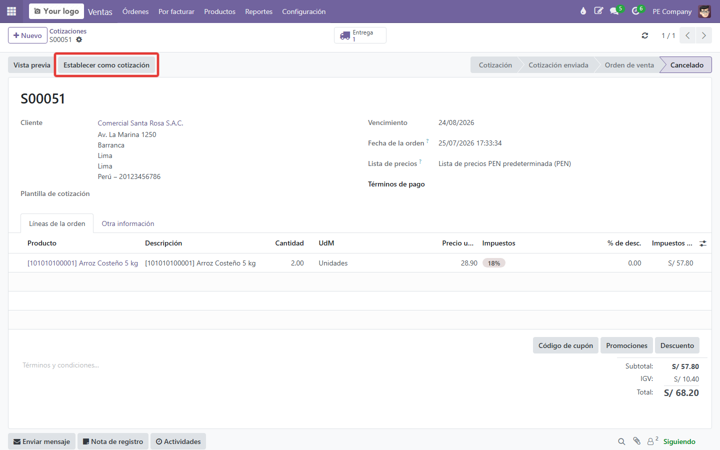Switch to Líneas de la orden tab

(x=57, y=223)
